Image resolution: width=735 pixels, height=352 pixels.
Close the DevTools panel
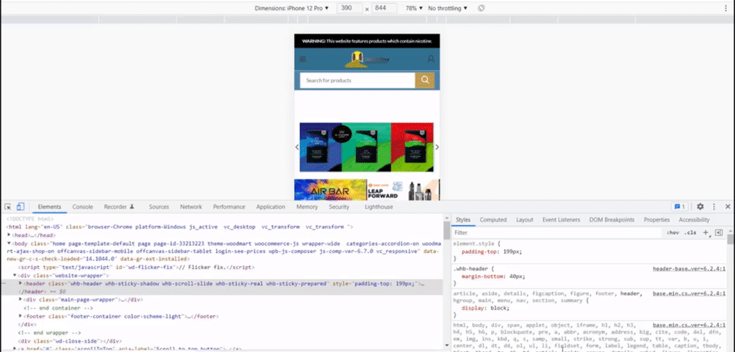[x=728, y=207]
